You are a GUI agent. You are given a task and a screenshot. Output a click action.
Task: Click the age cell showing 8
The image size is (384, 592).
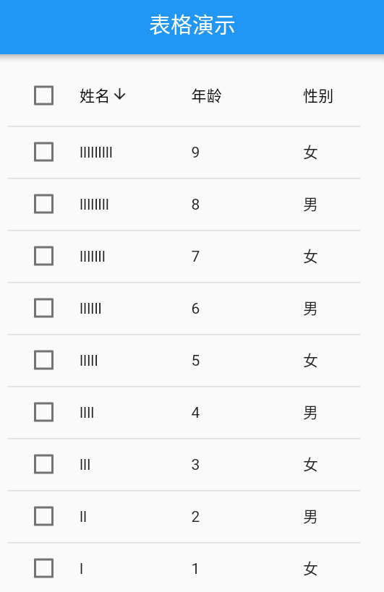(195, 205)
